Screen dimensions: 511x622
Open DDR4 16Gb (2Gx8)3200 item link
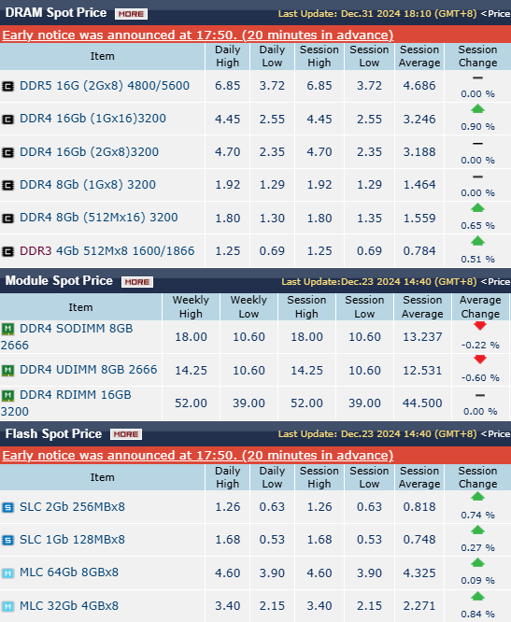(89, 152)
